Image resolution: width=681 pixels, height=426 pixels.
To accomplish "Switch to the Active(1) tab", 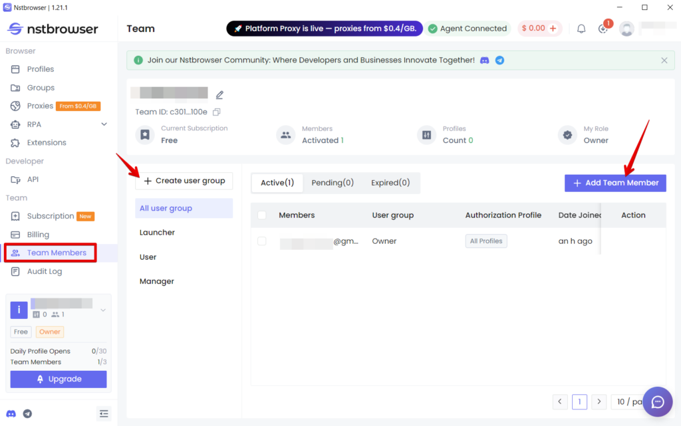I will coord(277,183).
